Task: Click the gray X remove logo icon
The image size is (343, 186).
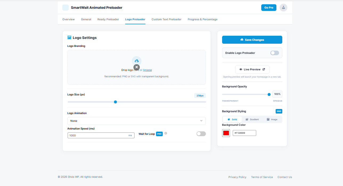Action: coord(137,67)
